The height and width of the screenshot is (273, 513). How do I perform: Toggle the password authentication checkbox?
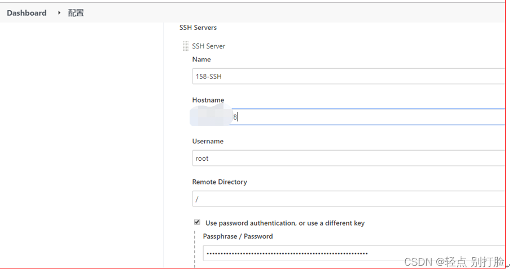coord(197,222)
